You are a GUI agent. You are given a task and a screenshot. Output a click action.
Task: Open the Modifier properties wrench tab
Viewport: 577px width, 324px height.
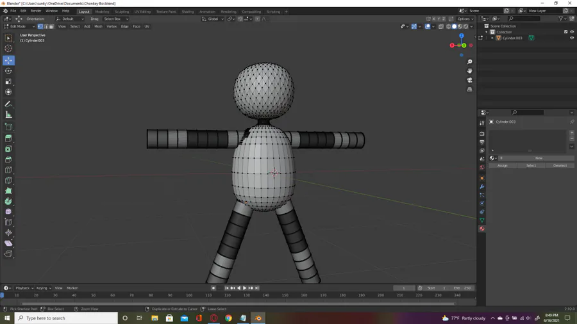click(482, 187)
